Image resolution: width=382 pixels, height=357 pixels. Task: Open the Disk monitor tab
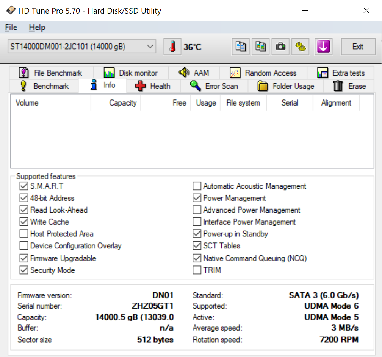click(x=131, y=73)
